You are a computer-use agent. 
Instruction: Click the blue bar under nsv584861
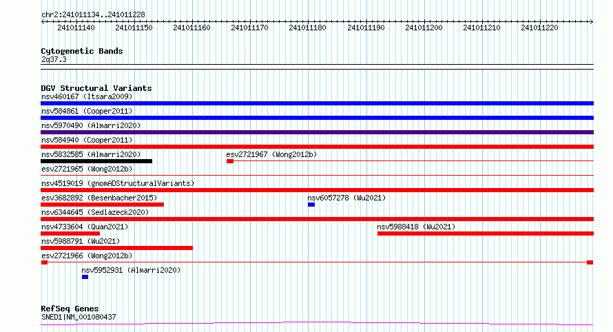coord(317,118)
